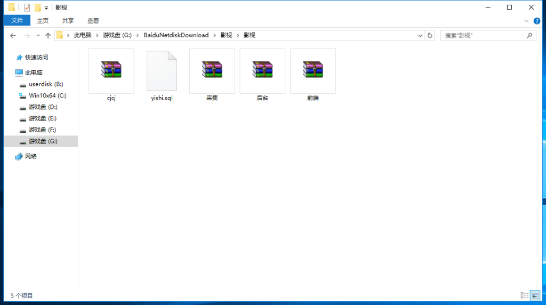546x305 pixels.
Task: Open the 查看 ribbon tab
Action: click(93, 21)
